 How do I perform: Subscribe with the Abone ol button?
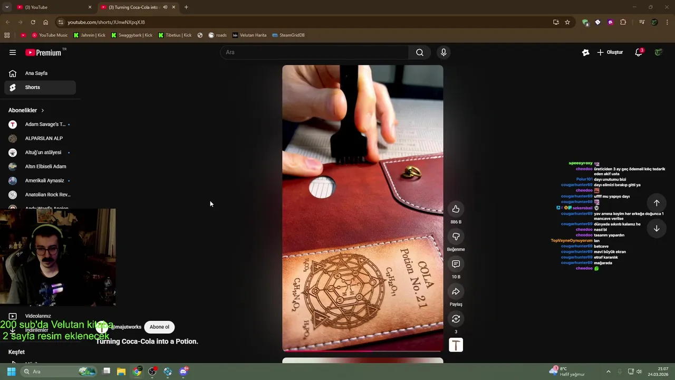(159, 327)
